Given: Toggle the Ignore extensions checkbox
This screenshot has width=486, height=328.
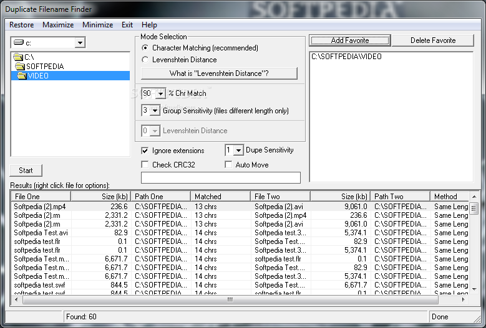Looking at the screenshot, I should [x=145, y=151].
